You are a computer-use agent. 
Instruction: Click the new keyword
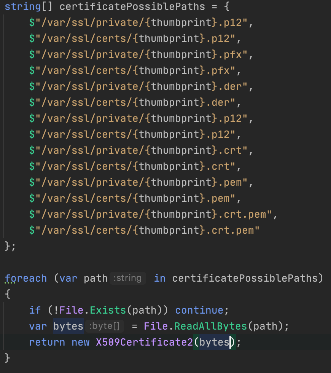click(x=81, y=342)
